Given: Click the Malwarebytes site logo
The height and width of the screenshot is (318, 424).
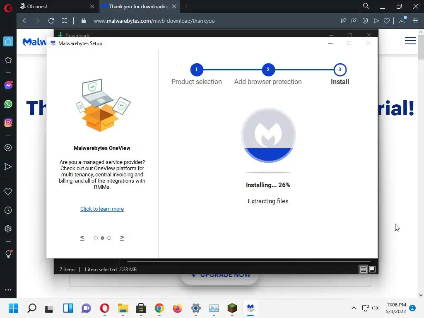Looking at the screenshot, I should (34, 42).
